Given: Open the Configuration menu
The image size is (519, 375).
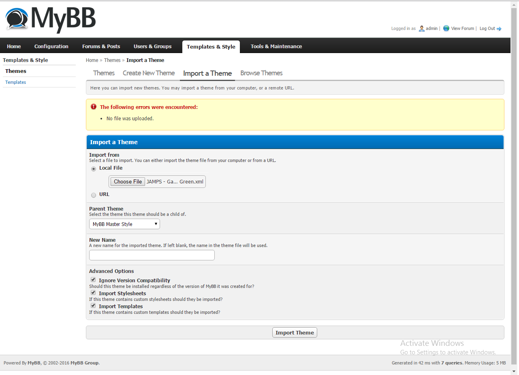Looking at the screenshot, I should tap(51, 47).
